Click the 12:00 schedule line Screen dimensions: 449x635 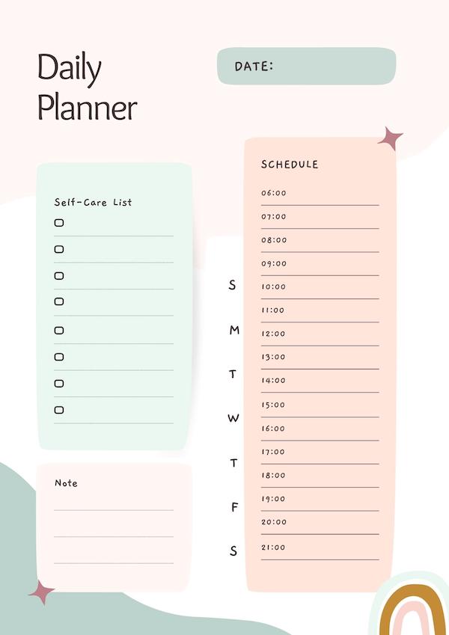tap(320, 337)
